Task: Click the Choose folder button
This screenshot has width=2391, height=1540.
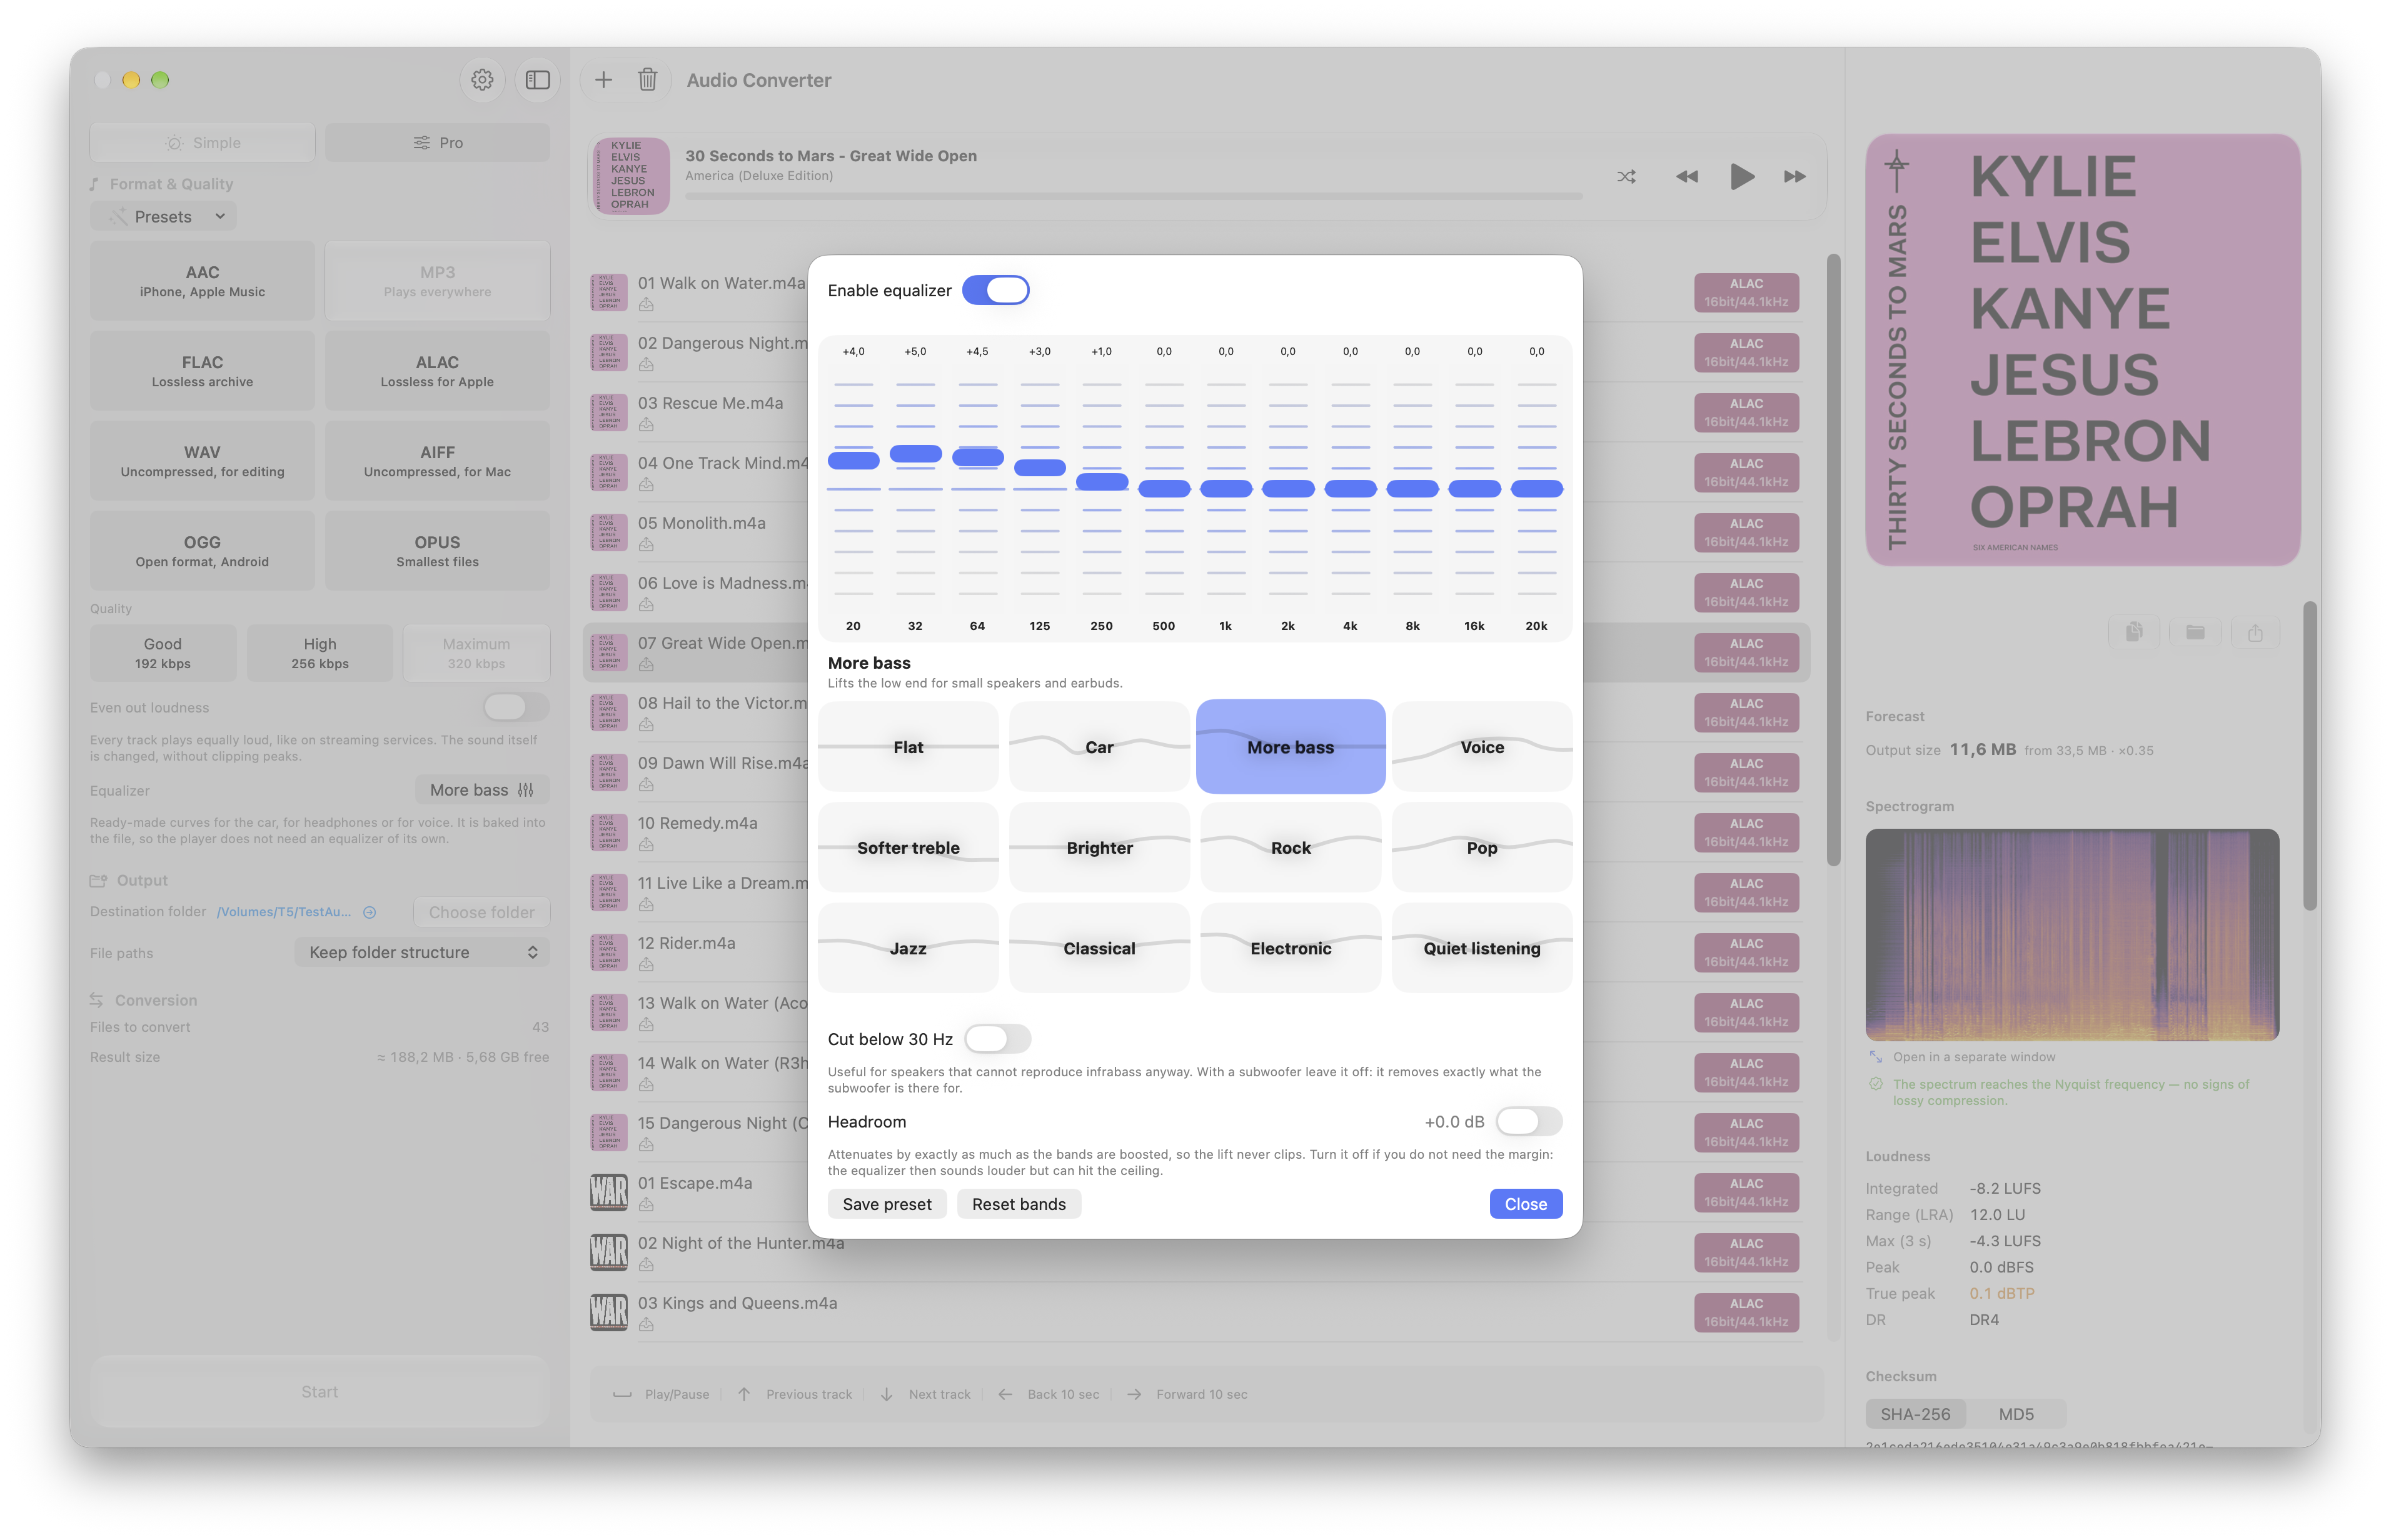Action: coord(481,912)
